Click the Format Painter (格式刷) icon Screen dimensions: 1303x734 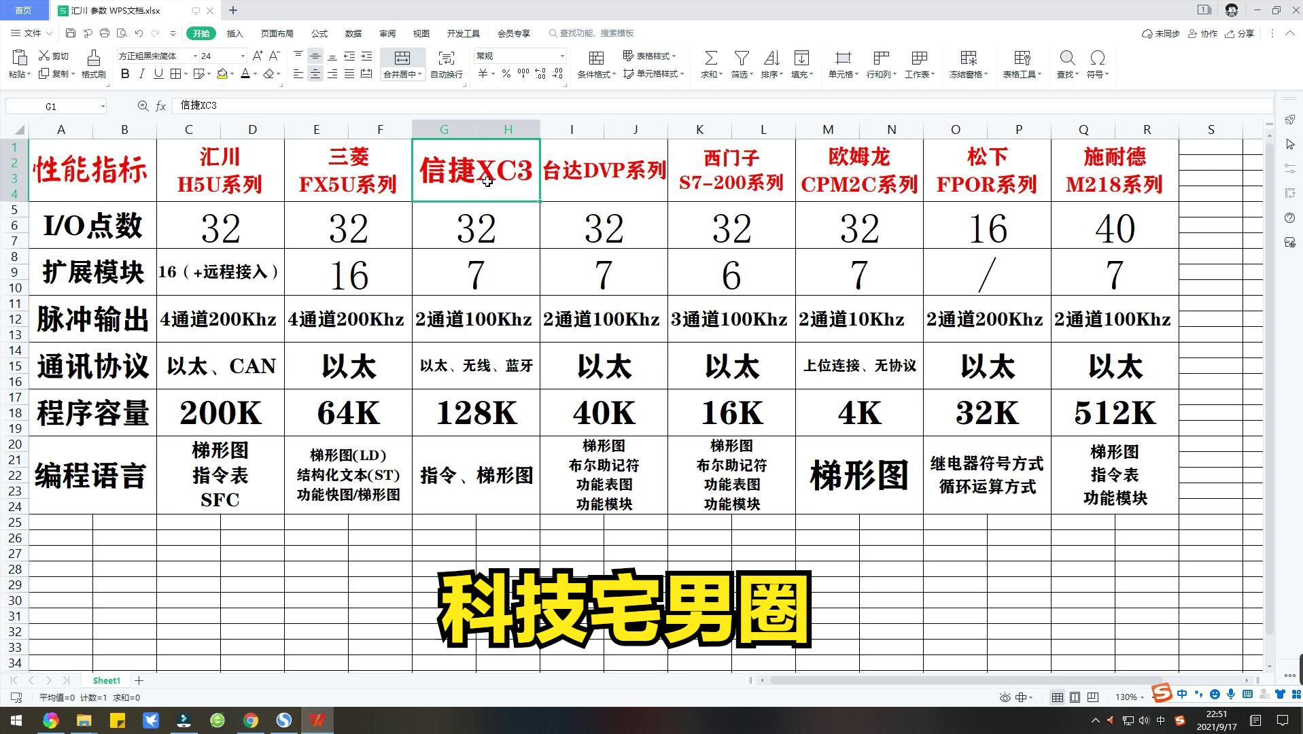click(x=93, y=58)
